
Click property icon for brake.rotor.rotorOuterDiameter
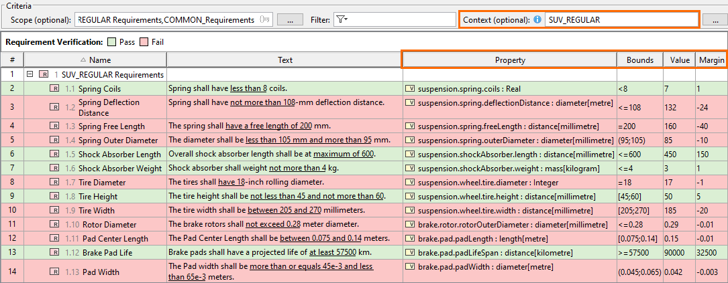coord(410,224)
